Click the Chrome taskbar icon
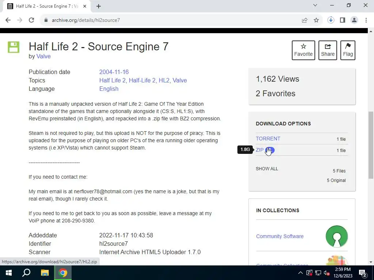 click(63, 273)
